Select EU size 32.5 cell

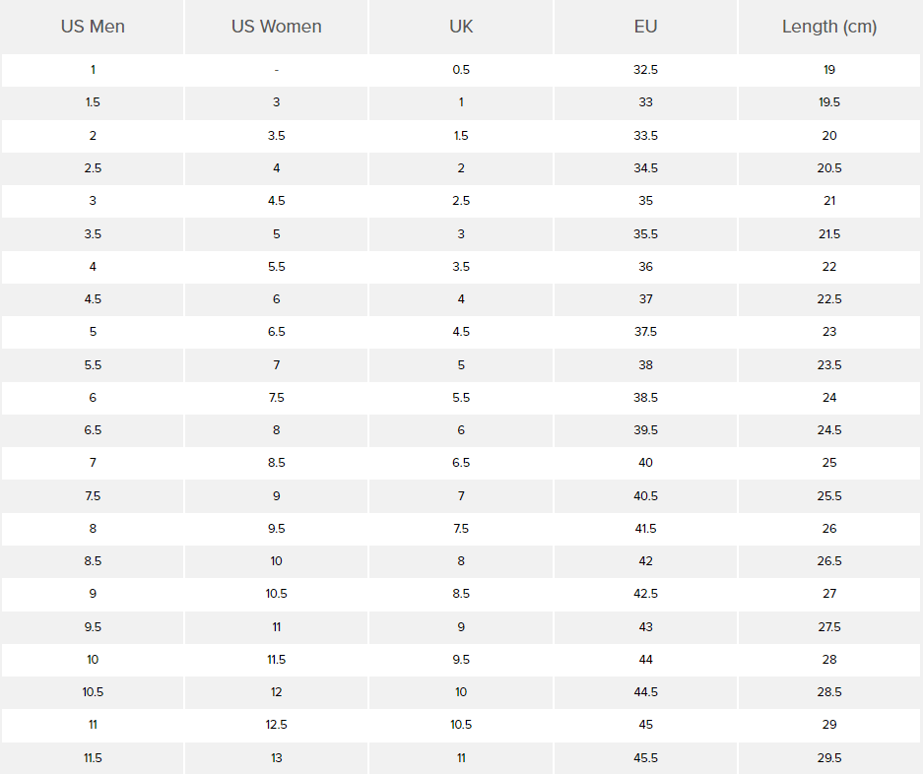[x=645, y=70]
